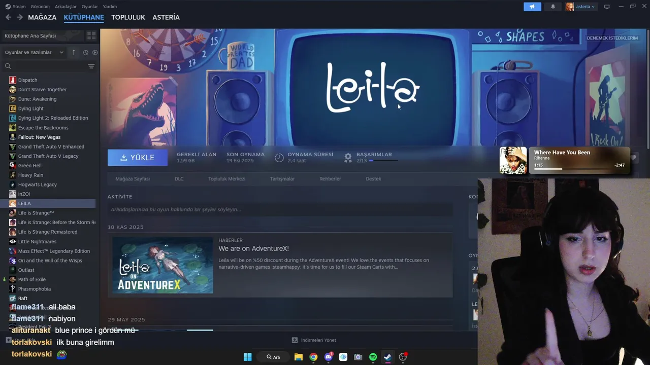650x365 pixels.
Task: Open the ASTERİA profile tab
Action: [x=166, y=17]
